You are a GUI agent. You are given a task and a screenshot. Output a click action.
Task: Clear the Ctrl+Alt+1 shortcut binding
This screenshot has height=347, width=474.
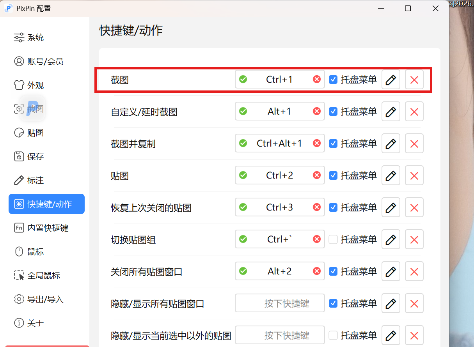[317, 143]
